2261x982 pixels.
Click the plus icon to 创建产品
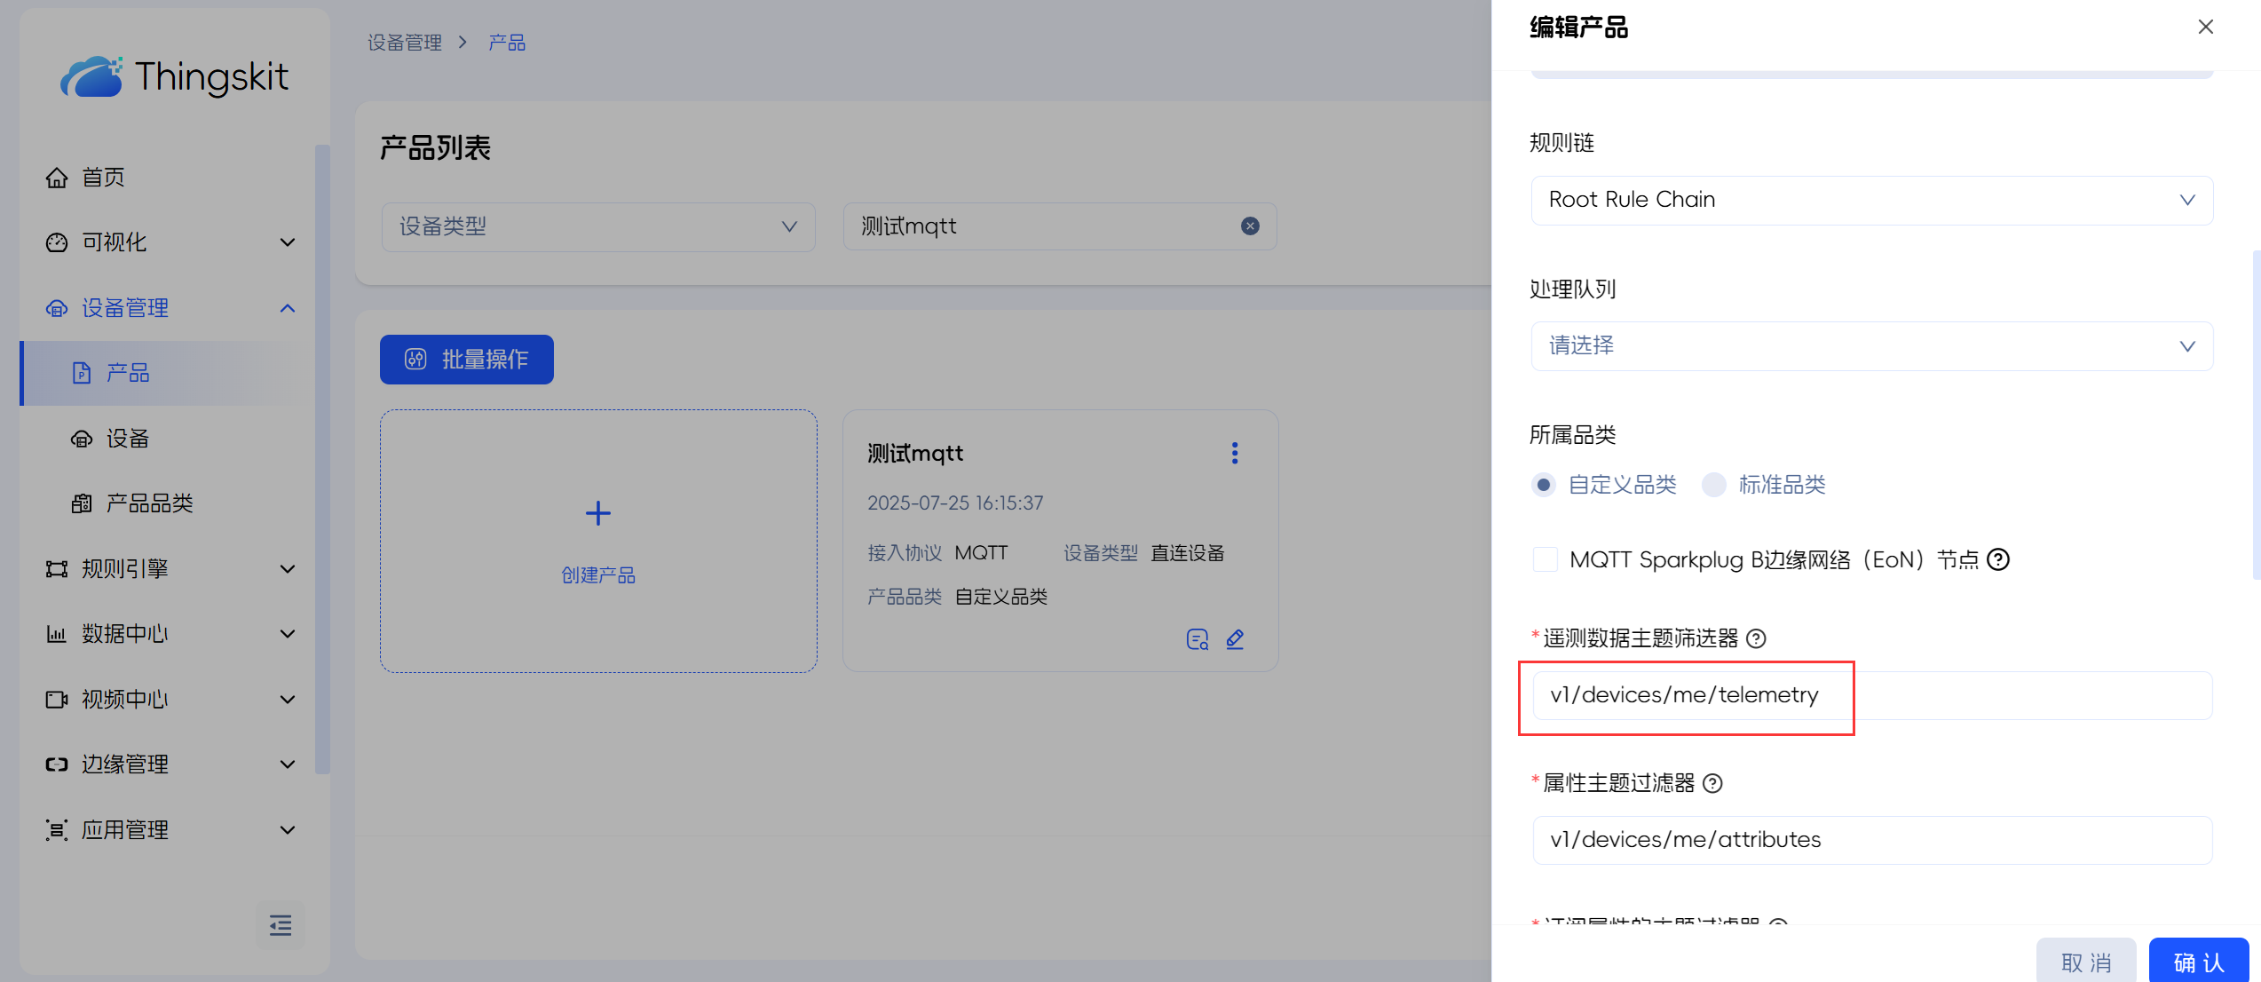coord(598,513)
